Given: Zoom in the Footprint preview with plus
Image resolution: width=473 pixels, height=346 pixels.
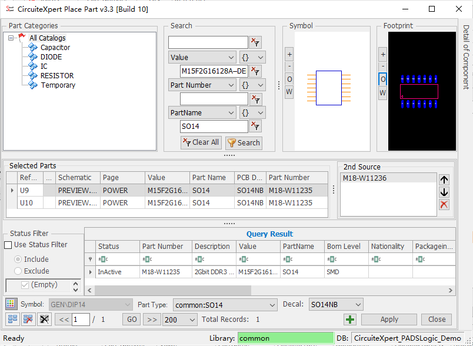Looking at the screenshot, I should 383,55.
